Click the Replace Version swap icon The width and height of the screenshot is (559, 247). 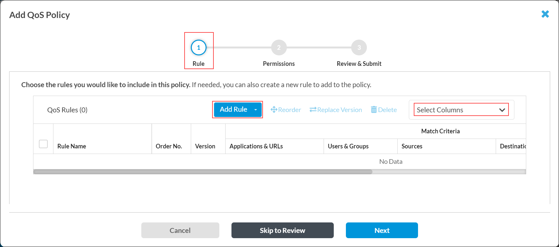[313, 110]
